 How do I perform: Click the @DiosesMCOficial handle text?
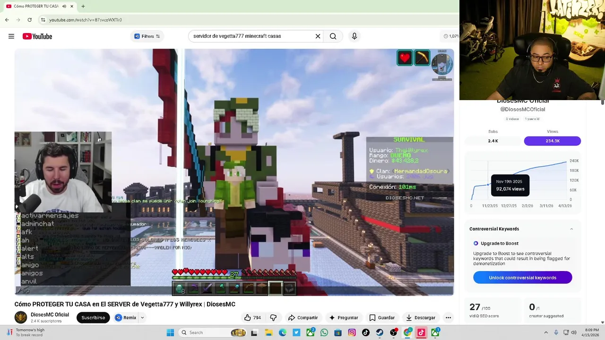coord(522,110)
